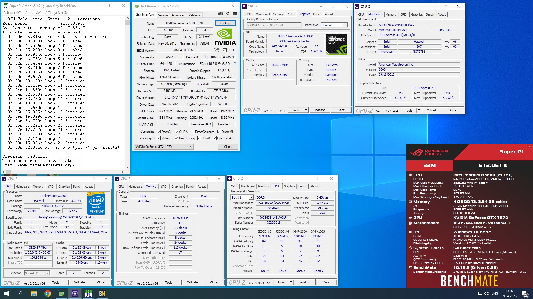Screen dimensions: 533x299
Task: Click the GPU-Z taskbar icon
Action: (61, 293)
